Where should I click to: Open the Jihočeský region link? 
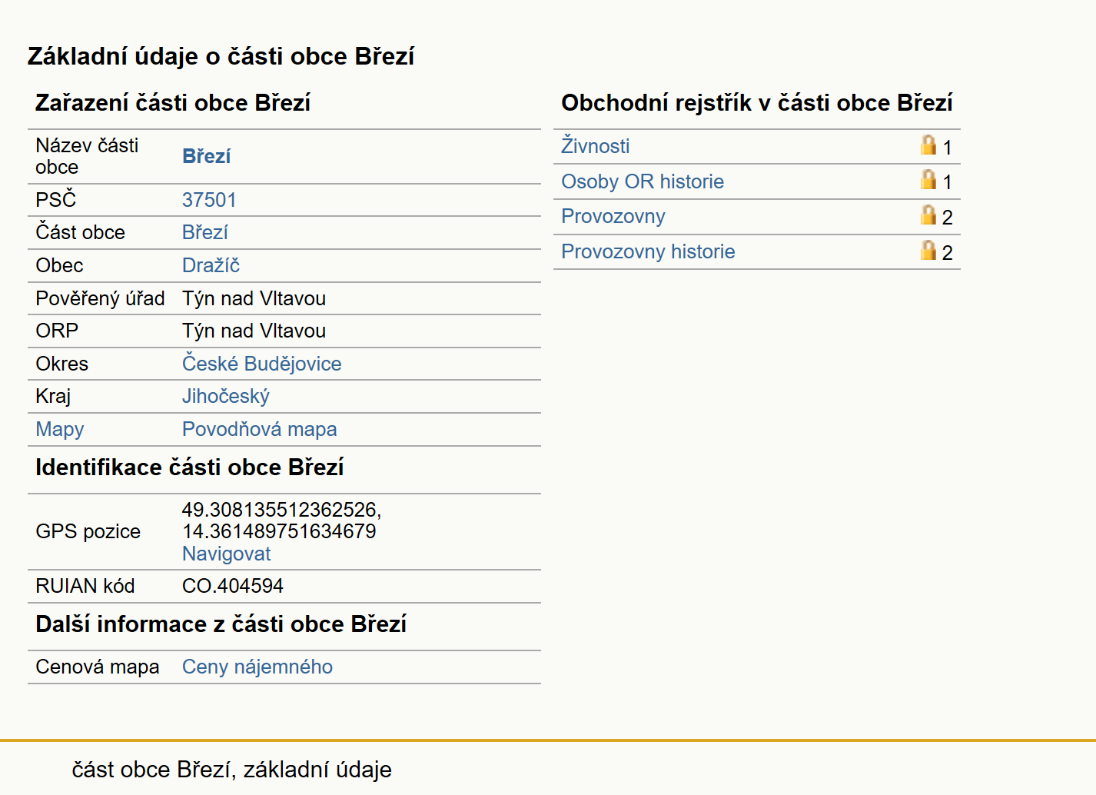click(226, 396)
